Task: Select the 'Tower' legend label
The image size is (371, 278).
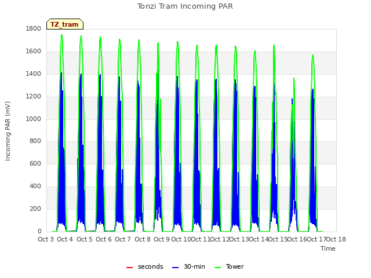Action: click(x=235, y=266)
